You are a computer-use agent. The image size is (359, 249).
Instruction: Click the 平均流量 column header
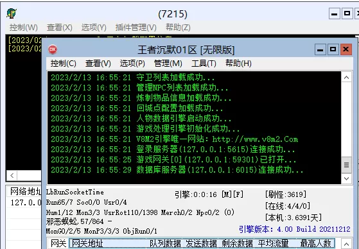pyautogui.click(x=274, y=244)
